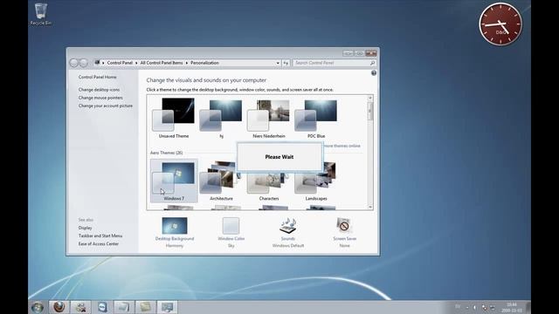Click the Start orb on the taskbar

point(38,307)
